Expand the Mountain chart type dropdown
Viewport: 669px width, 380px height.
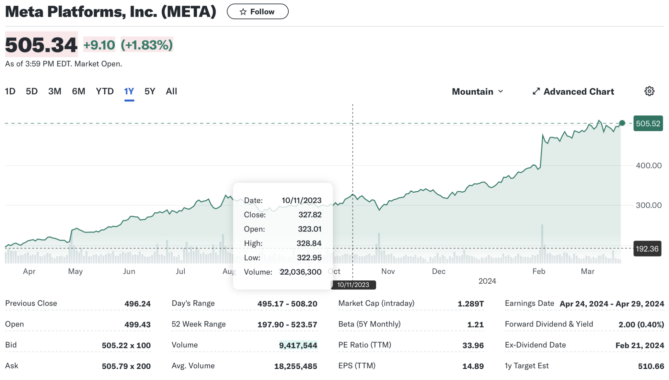click(x=477, y=92)
